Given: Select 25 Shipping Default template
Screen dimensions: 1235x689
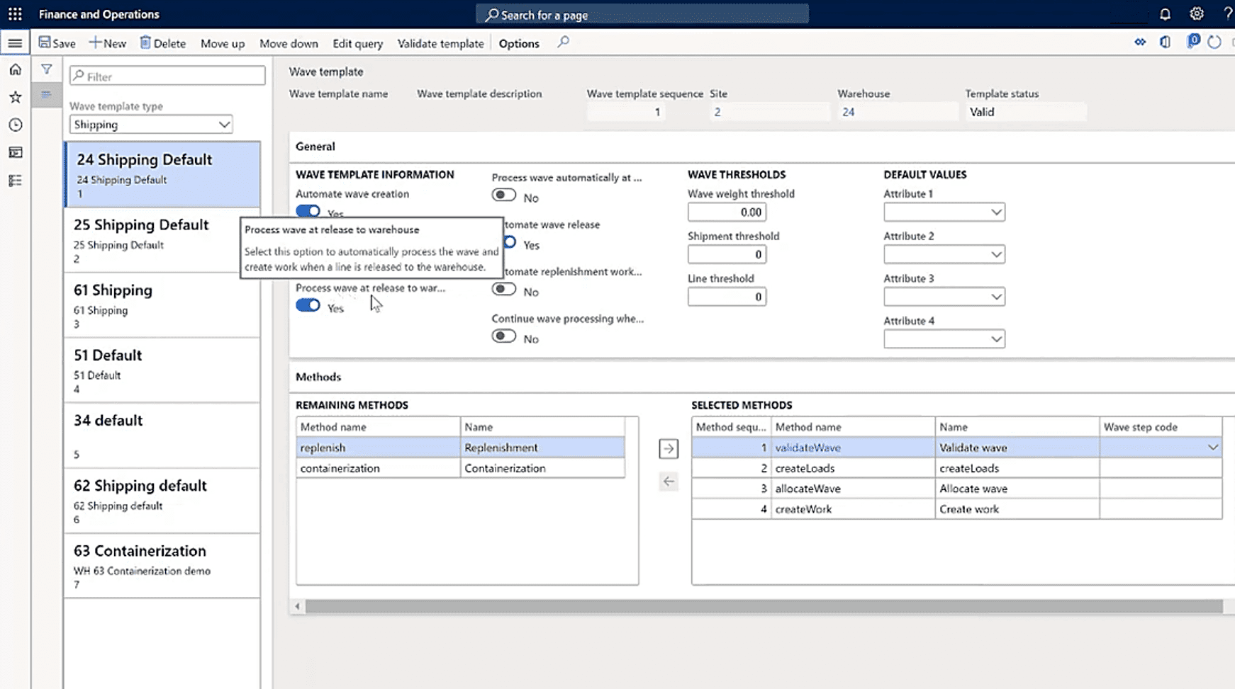Looking at the screenshot, I should pos(162,240).
